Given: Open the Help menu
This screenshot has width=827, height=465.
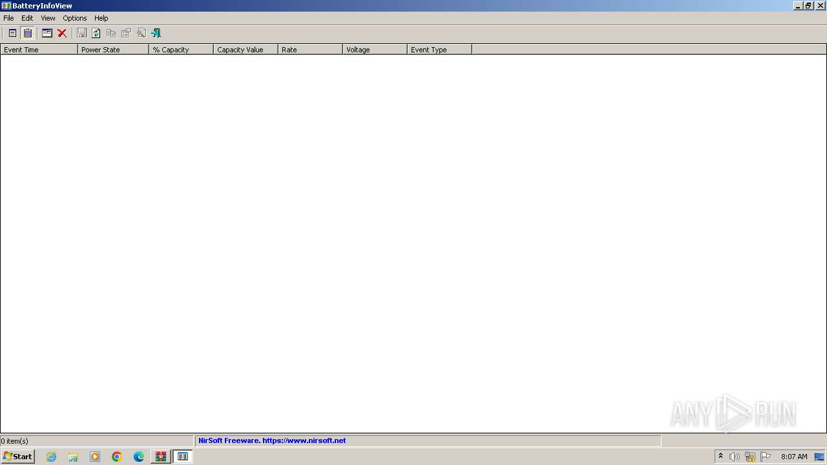Looking at the screenshot, I should coord(101,18).
